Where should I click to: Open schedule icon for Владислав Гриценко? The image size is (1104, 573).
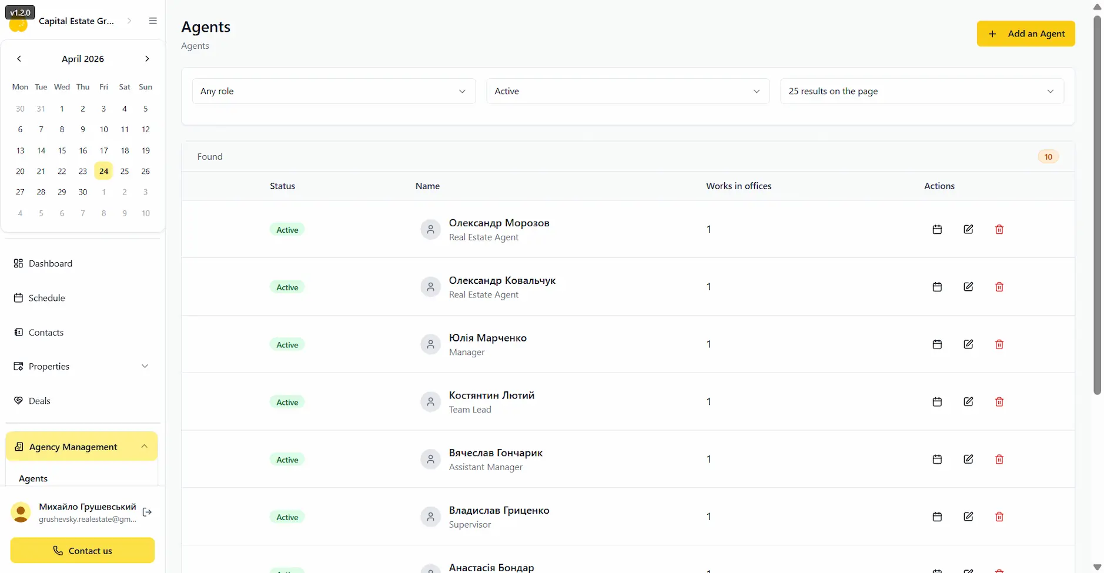pyautogui.click(x=937, y=517)
